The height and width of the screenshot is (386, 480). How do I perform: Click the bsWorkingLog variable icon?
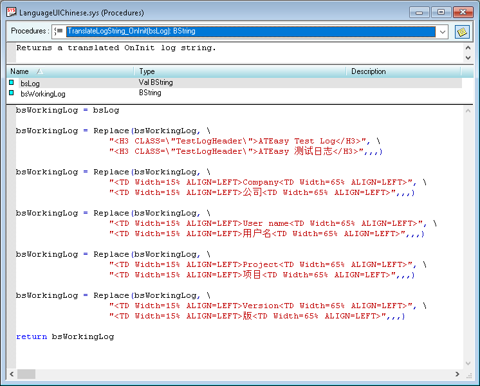[x=12, y=93]
